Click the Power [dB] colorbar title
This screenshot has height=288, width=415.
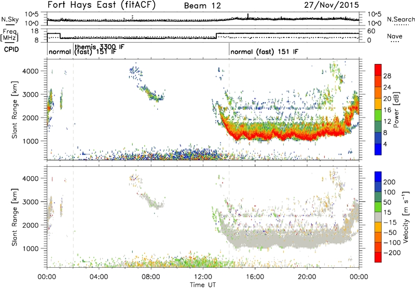[x=396, y=110]
